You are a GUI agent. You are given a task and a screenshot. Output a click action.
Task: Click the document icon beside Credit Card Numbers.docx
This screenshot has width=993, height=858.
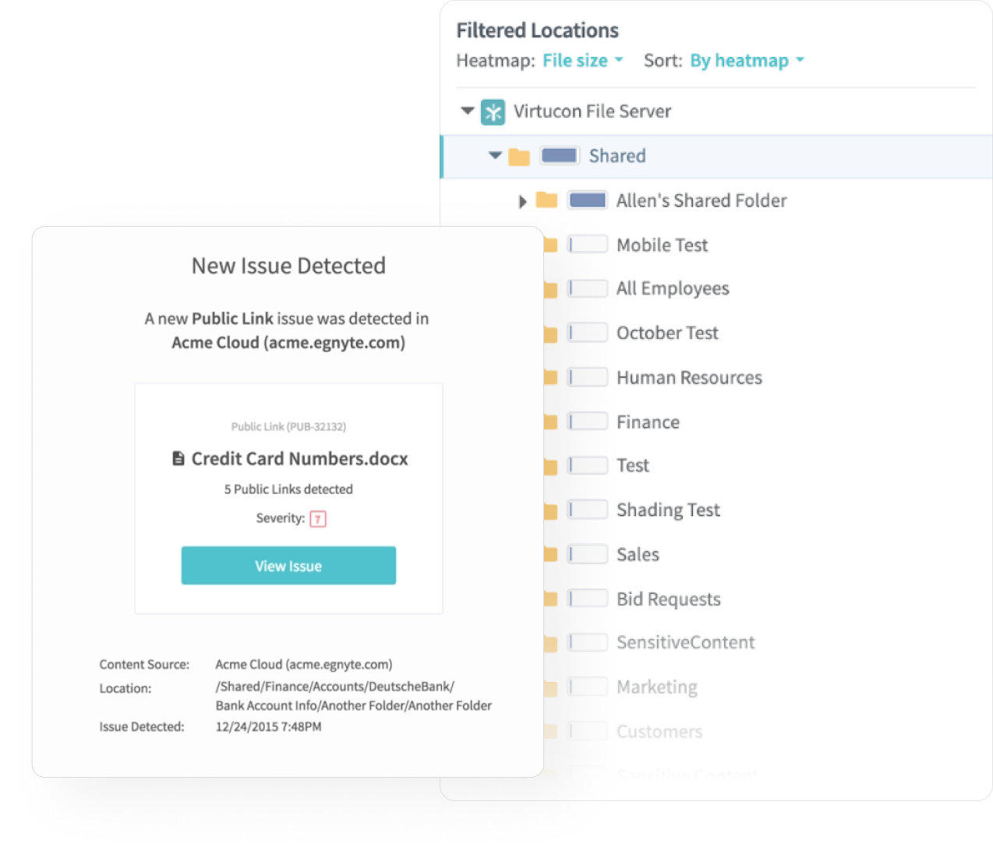tap(178, 458)
